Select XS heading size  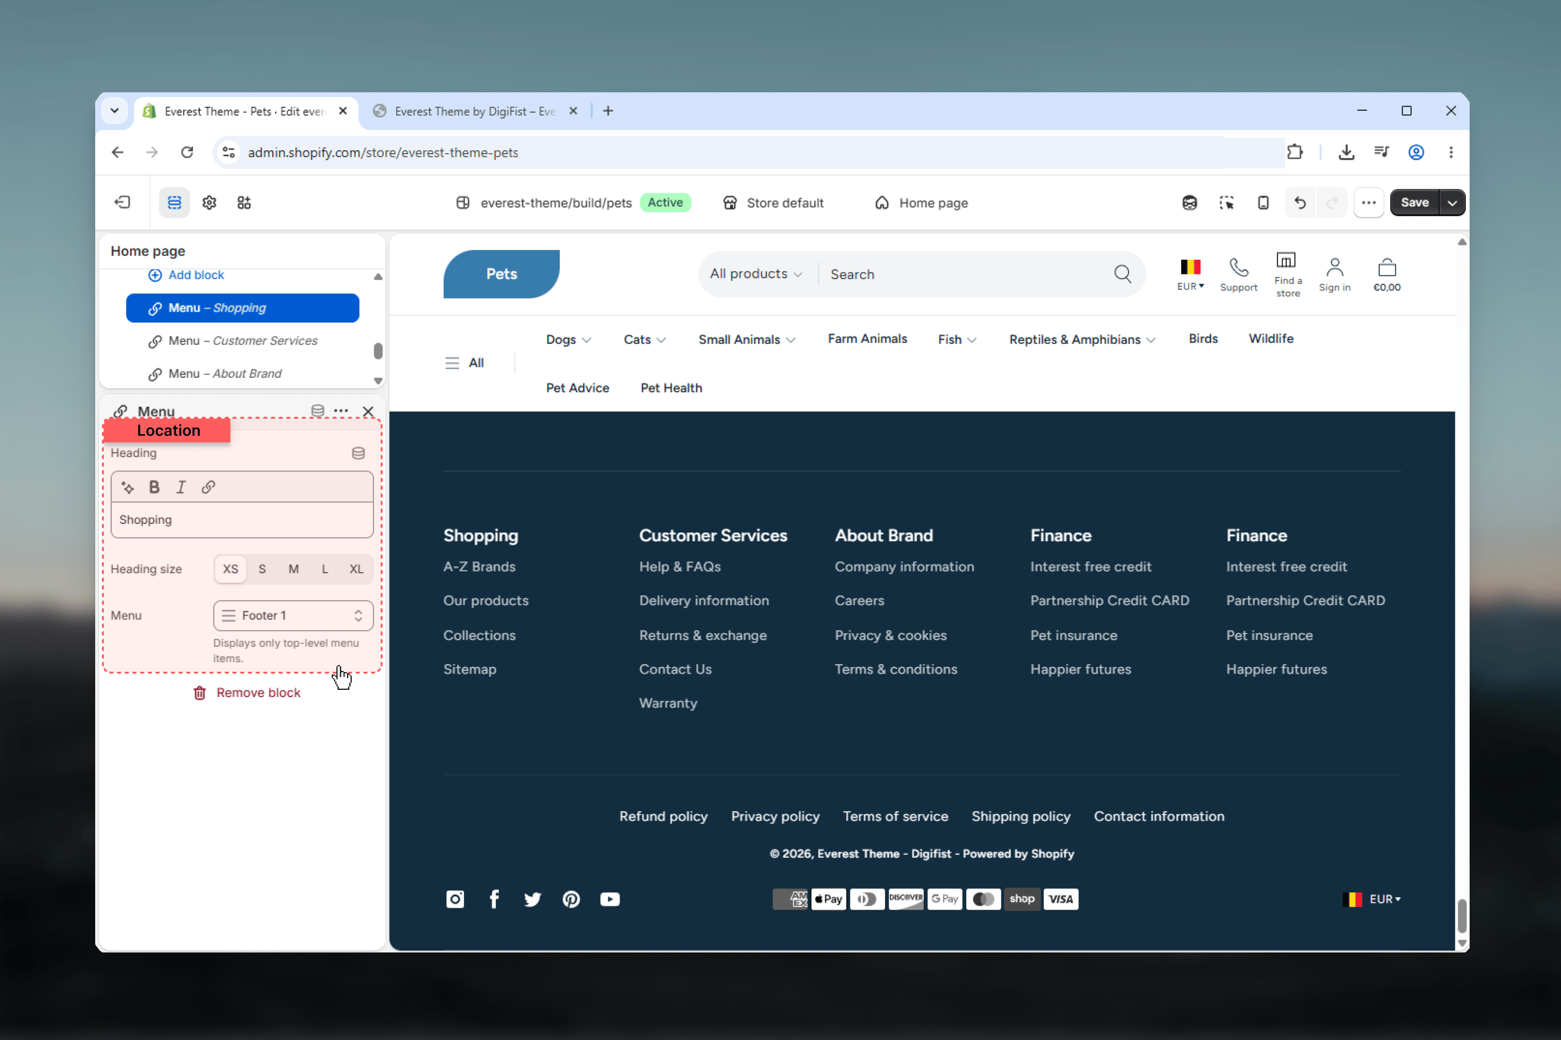click(x=230, y=569)
